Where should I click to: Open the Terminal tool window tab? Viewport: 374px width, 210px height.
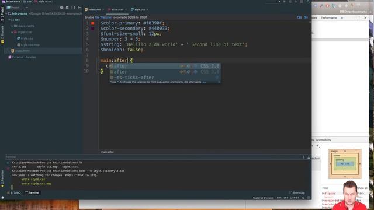coord(32,193)
